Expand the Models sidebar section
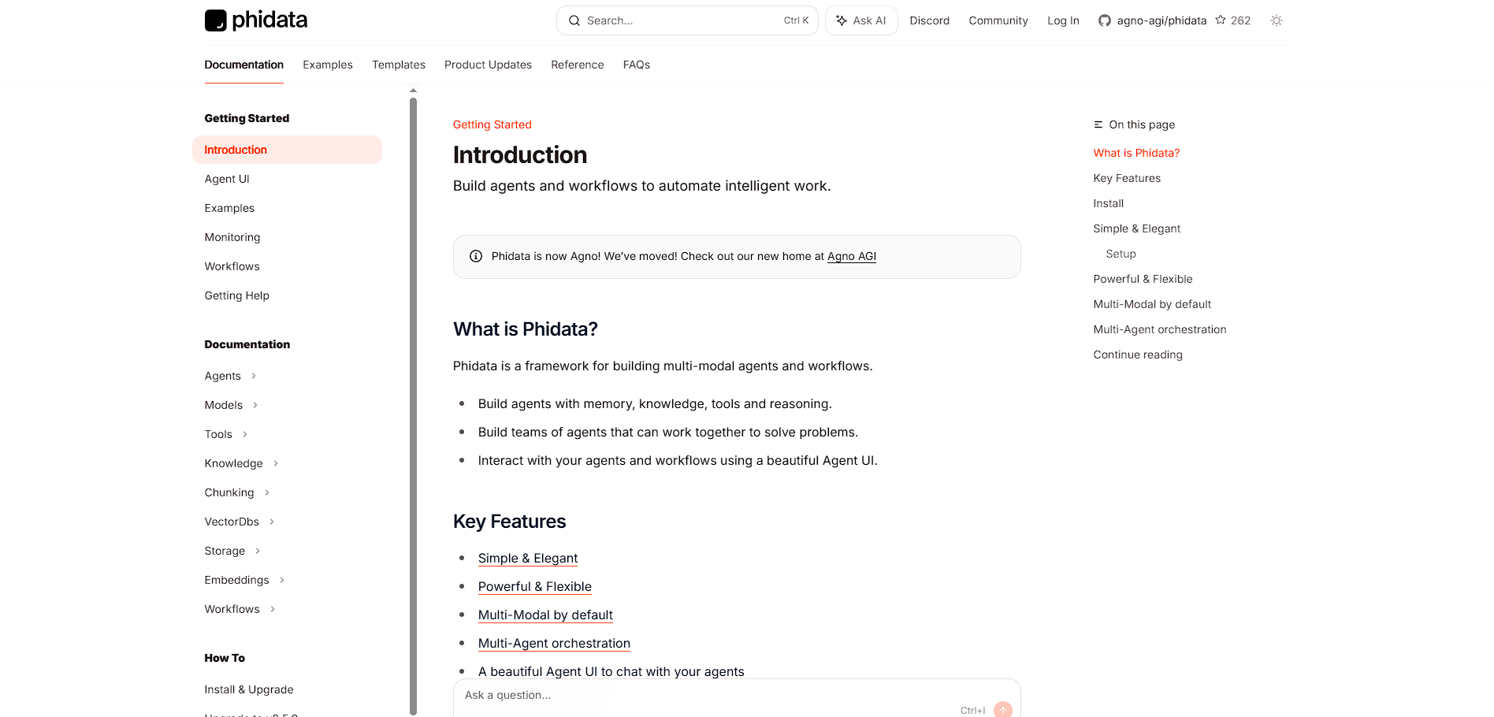This screenshot has width=1494, height=717. (x=255, y=406)
